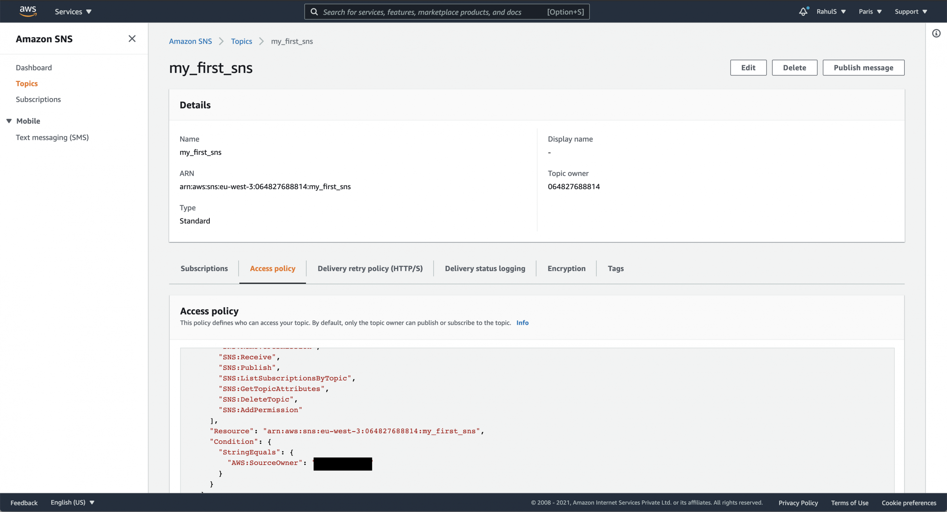
Task: Switch to the Encryption tab
Action: [x=566, y=268]
